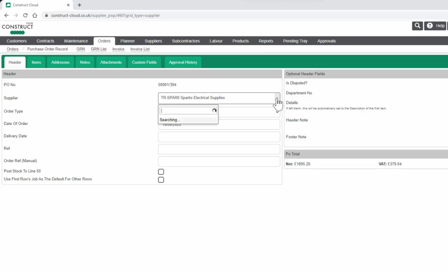Screen dimensions: 448x272
Task: Switch to the Custom Fields tab
Action: coord(144,62)
